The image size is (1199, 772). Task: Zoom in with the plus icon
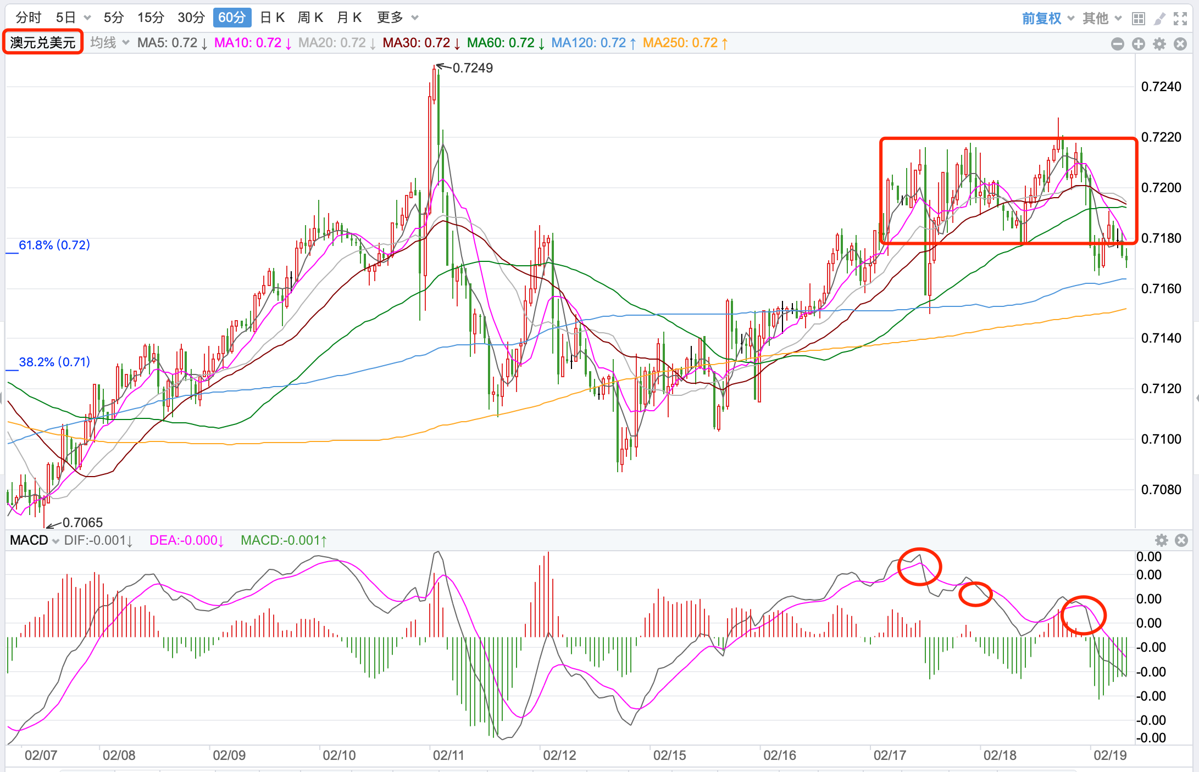[1138, 44]
